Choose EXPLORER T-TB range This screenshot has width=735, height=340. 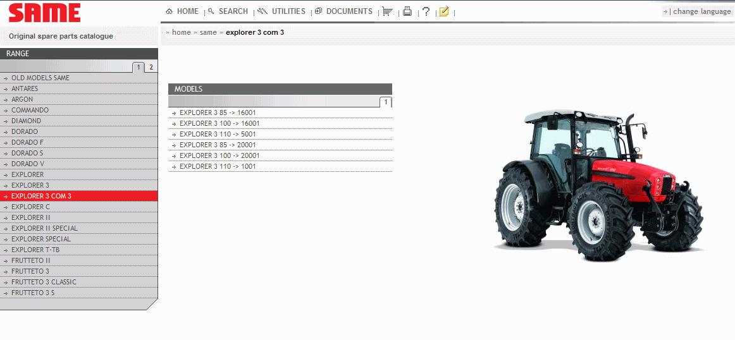click(x=78, y=250)
